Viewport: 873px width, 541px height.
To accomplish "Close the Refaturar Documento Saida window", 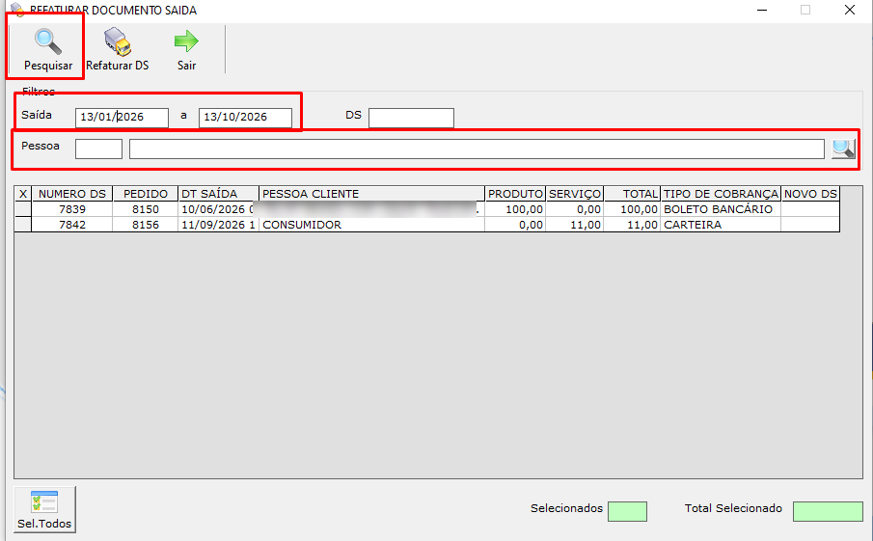I will point(850,10).
